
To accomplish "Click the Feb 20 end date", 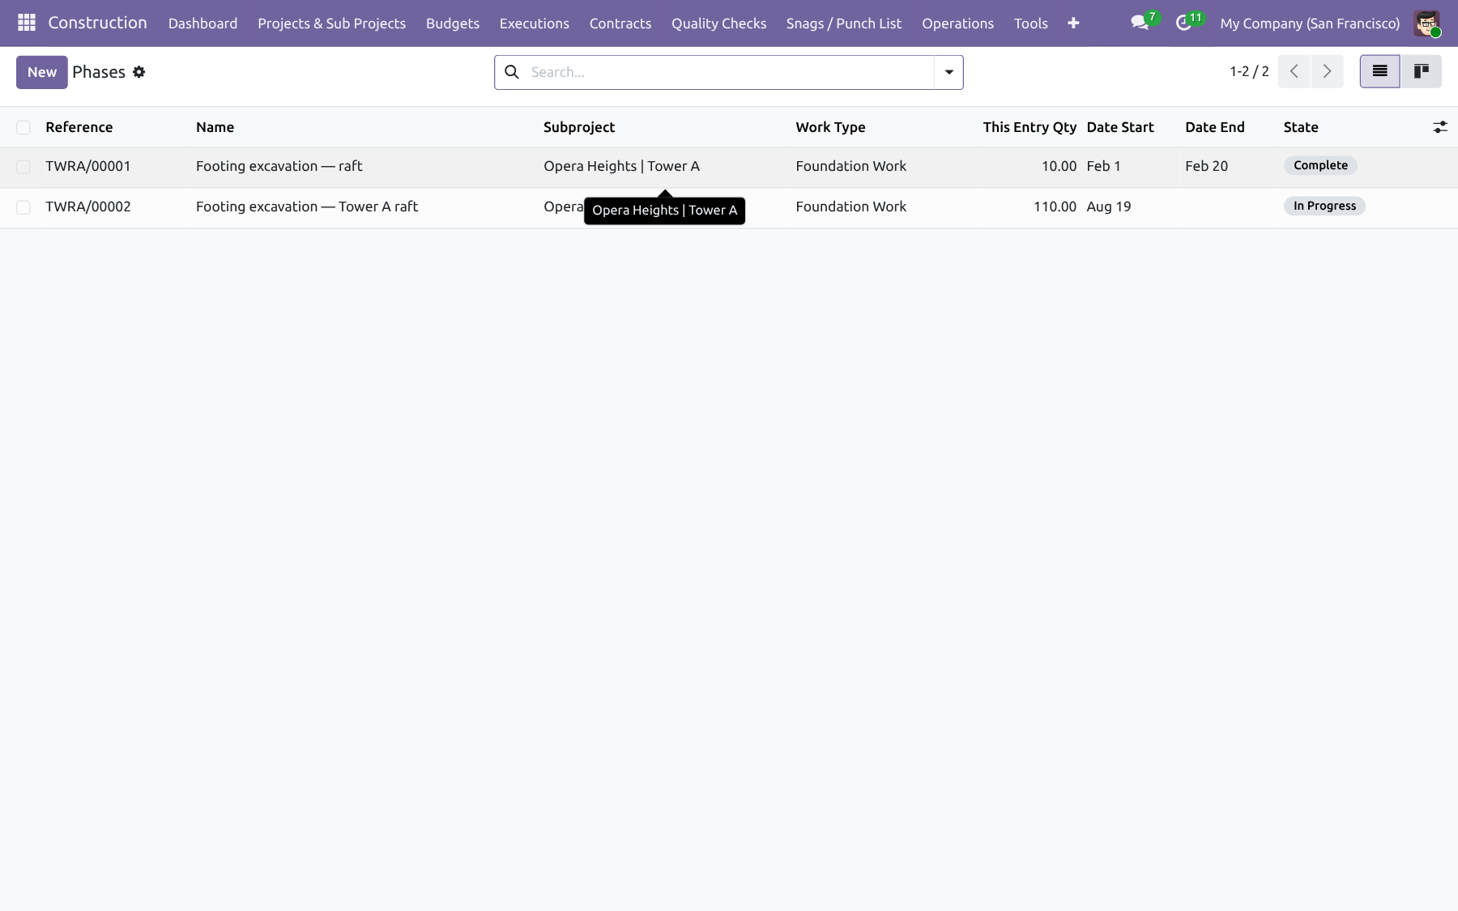I will click(1206, 166).
